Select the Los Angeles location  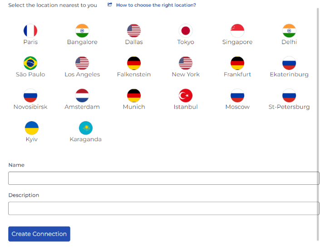tap(82, 63)
